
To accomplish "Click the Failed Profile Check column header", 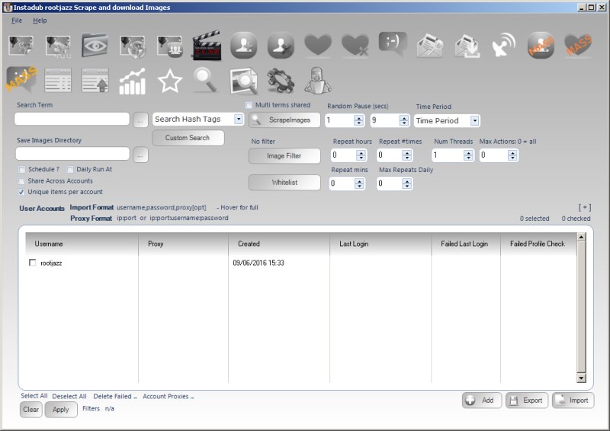I will [538, 244].
